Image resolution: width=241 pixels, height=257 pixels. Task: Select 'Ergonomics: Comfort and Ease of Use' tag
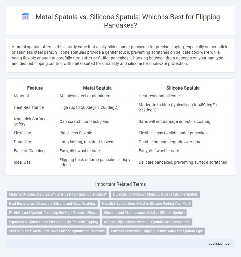click(53, 222)
